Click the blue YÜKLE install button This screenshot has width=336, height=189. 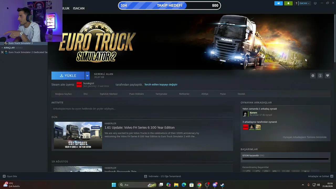click(68, 76)
